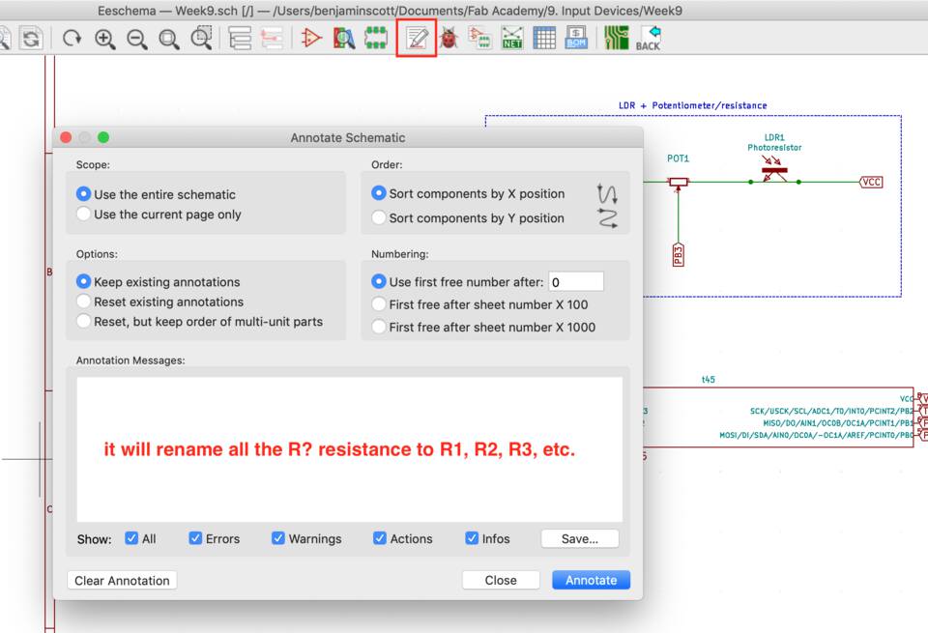Open the footprint editor chip icon
Screen dimensions: 928x633
coord(376,38)
